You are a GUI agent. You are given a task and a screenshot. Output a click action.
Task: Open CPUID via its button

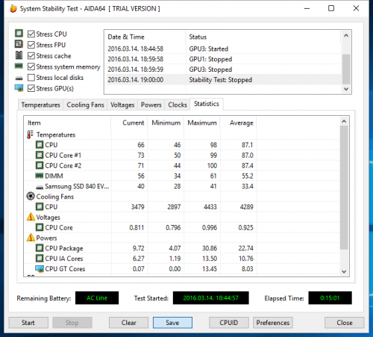click(229, 323)
